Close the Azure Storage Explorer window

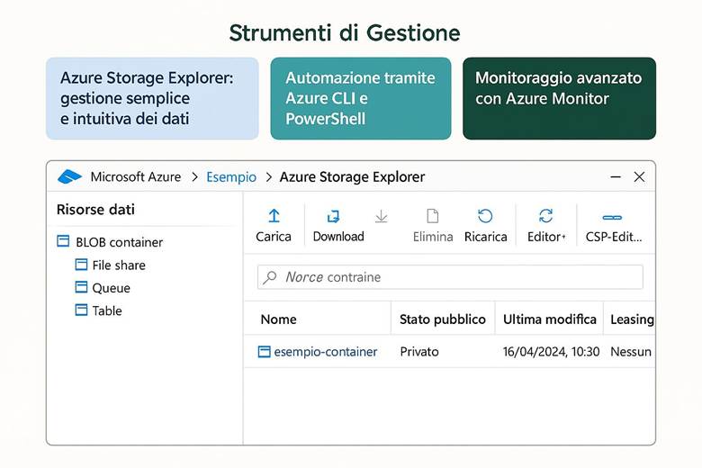639,177
